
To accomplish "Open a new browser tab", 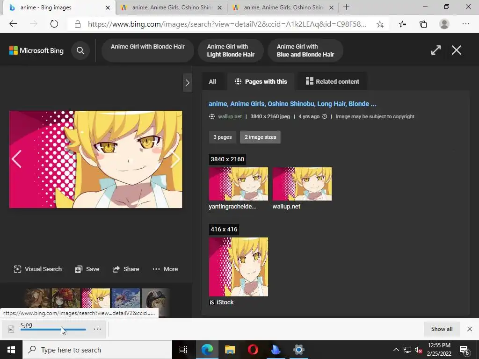I will pyautogui.click(x=346, y=7).
